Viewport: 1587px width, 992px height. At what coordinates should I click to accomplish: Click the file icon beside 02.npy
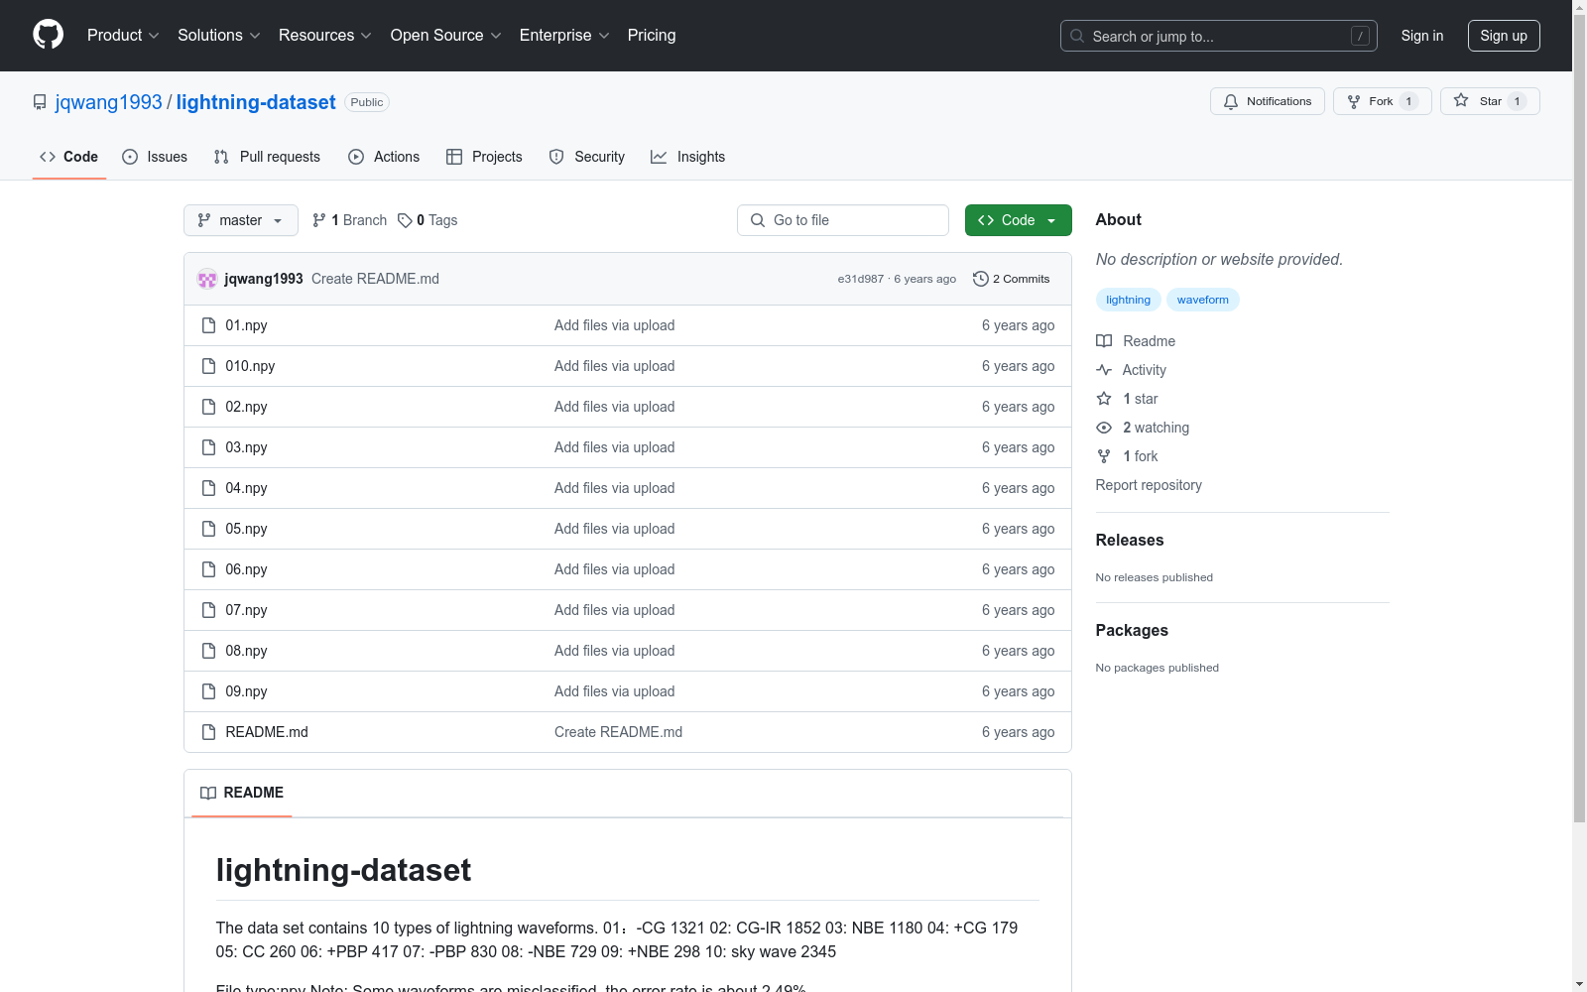[208, 407]
